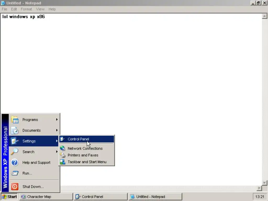This screenshot has height=201, width=268.
Task: Switch to Control Panel taskbar button
Action: [x=101, y=197]
